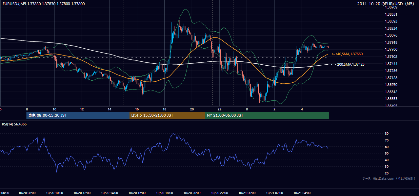Click the 10/20 10:00 date axis label
The image size is (419, 196).
(54, 193)
